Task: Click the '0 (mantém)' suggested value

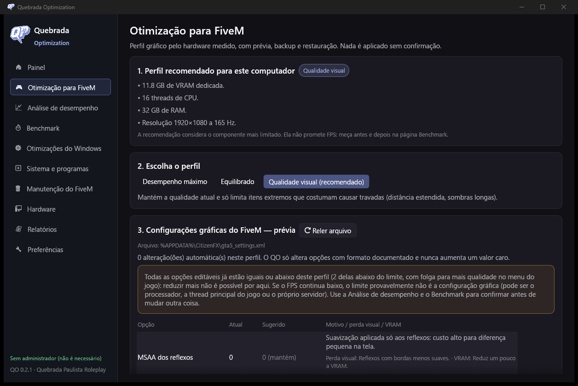Action: click(279, 357)
